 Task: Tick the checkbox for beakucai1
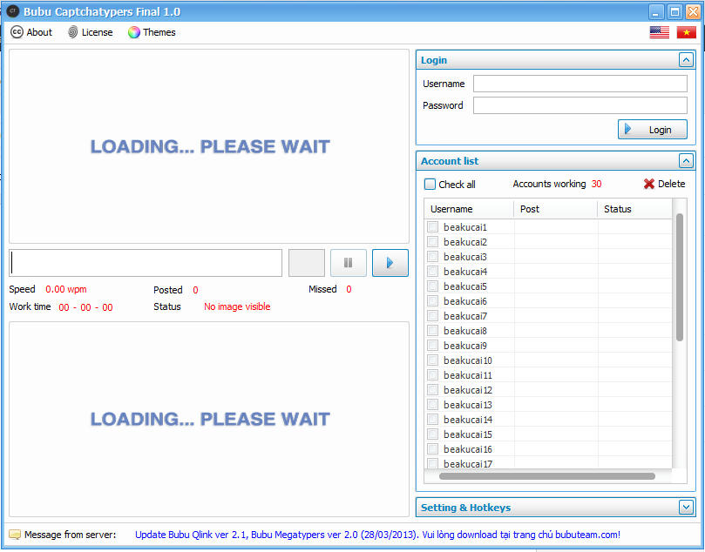pyautogui.click(x=432, y=227)
